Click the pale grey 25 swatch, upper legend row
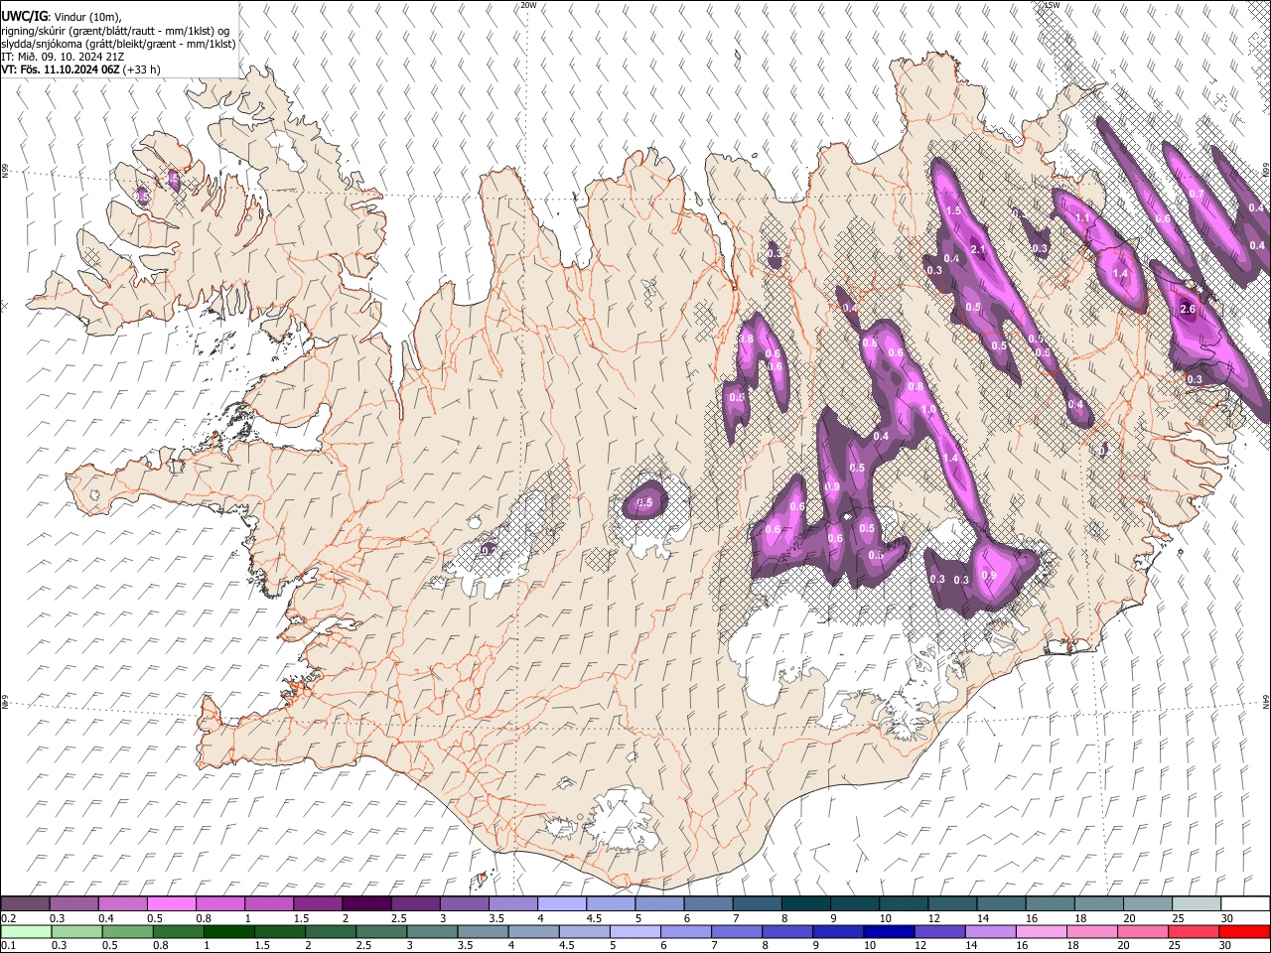The height and width of the screenshot is (953, 1271). click(1197, 904)
